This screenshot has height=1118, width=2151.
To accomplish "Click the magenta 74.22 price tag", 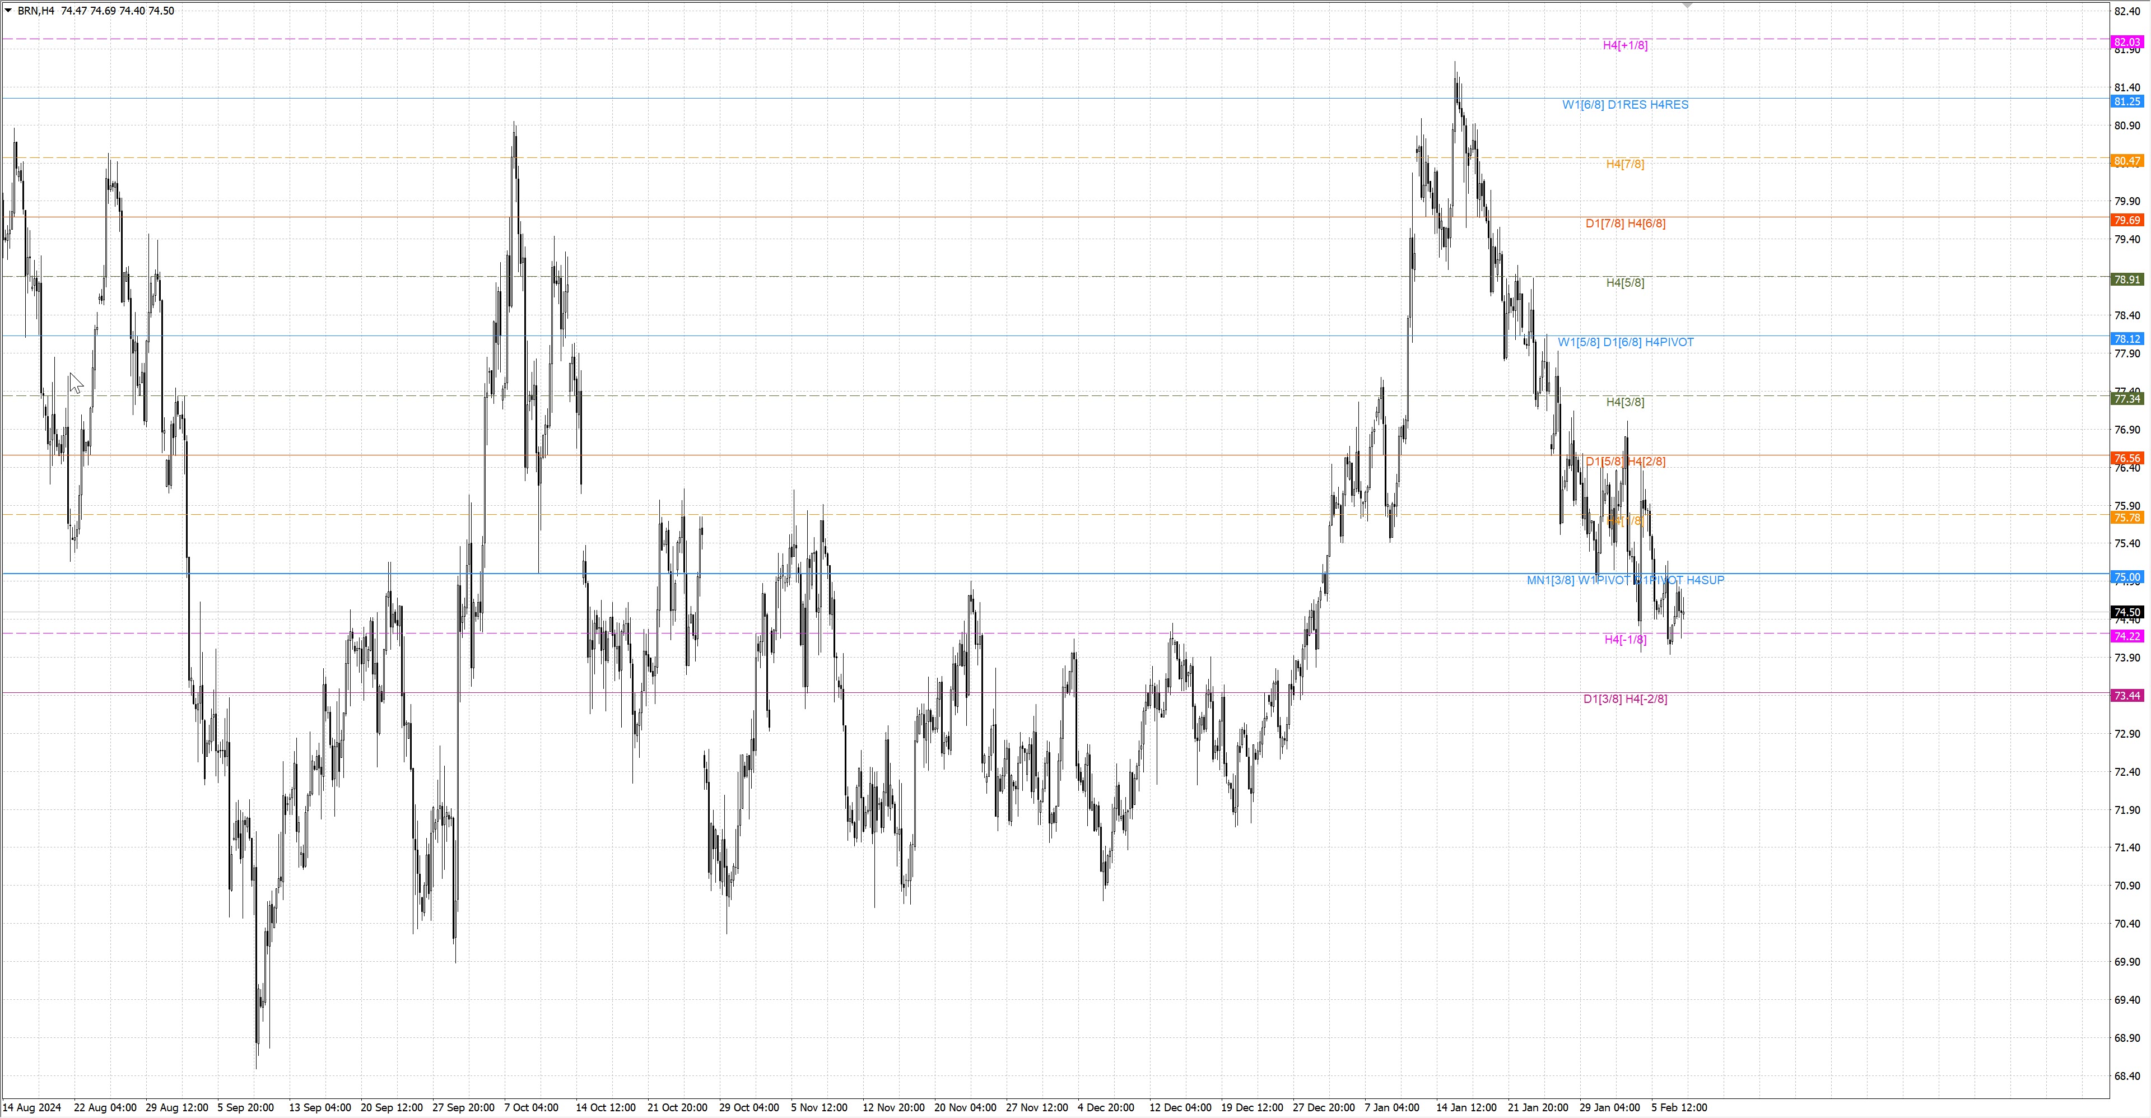I will tap(2127, 636).
